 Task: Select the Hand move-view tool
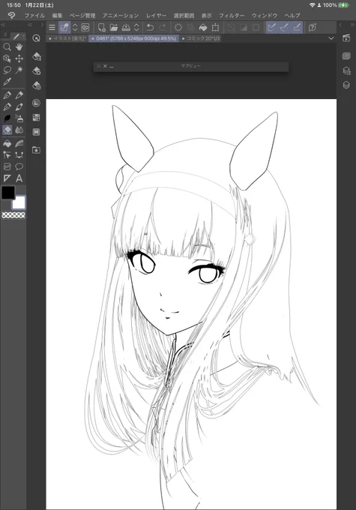point(19,47)
